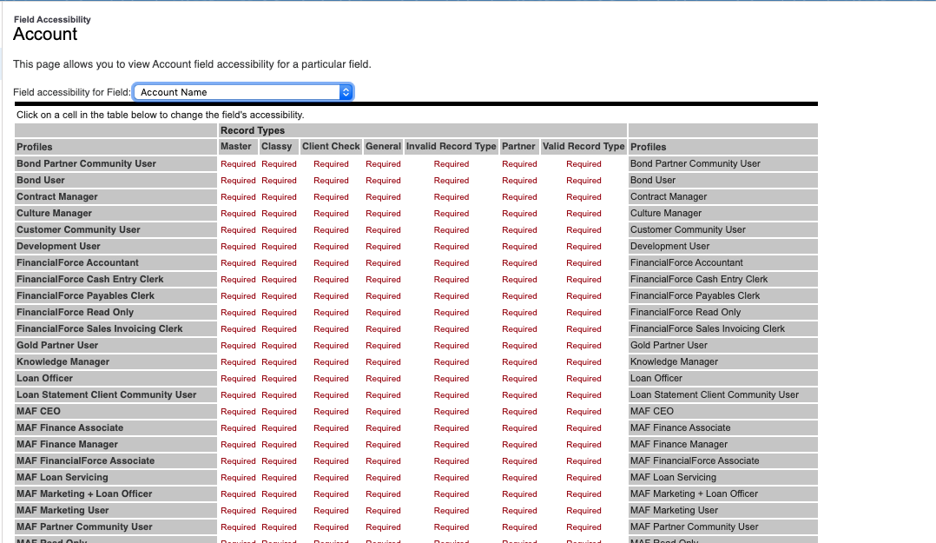Viewport: 936px width, 543px height.
Task: Open the Field accessibility for Field dropdown
Action: [x=243, y=92]
